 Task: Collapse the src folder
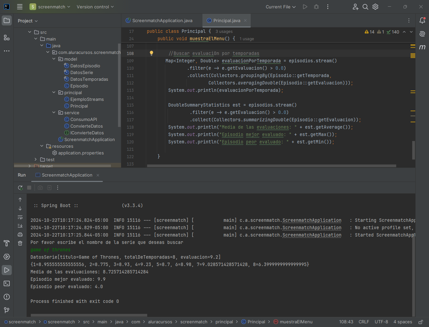[x=29, y=32]
